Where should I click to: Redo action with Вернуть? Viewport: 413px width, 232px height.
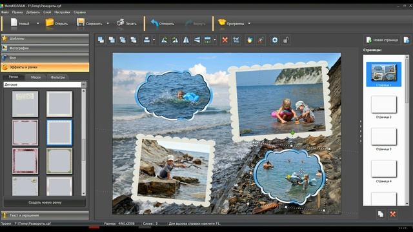[195, 23]
